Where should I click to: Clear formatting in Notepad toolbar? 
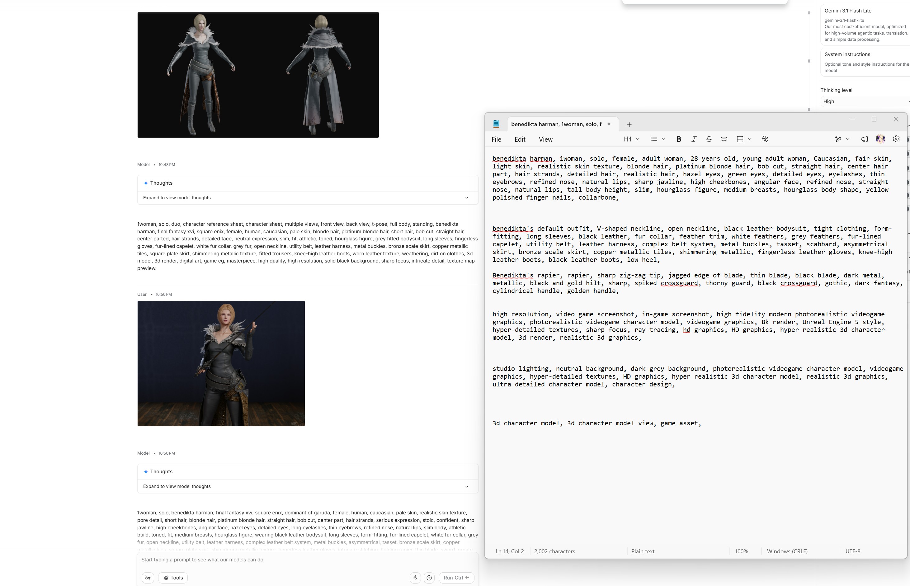[x=765, y=139]
